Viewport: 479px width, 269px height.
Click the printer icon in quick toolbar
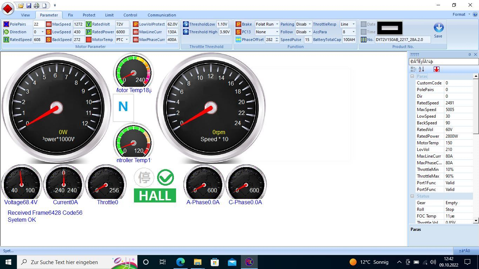point(36,6)
